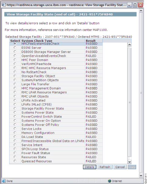Click the DS8000 Storage Manager Server row text
The height and width of the screenshot is (184, 147).
(46, 52)
